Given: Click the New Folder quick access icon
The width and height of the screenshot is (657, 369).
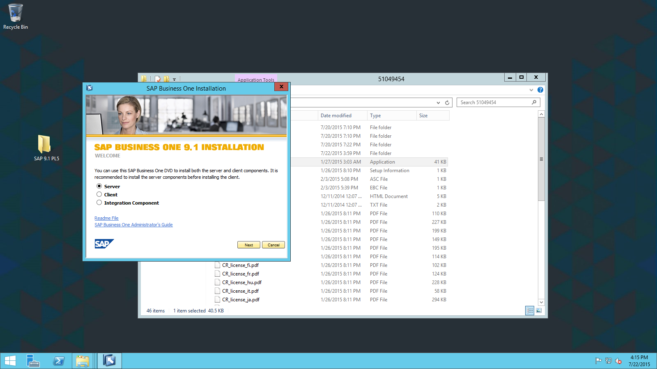Looking at the screenshot, I should 166,79.
